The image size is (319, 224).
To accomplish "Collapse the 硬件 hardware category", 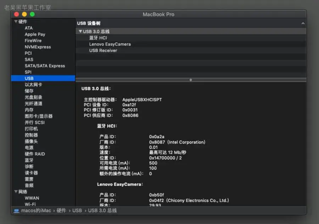I will (16, 22).
